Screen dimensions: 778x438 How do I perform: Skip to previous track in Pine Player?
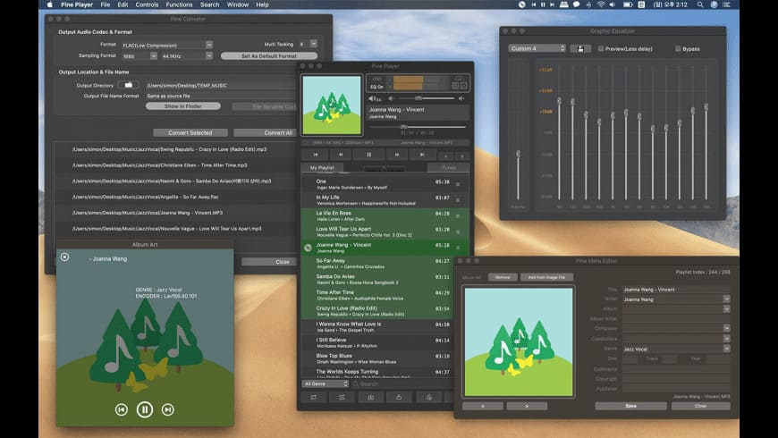(316, 155)
